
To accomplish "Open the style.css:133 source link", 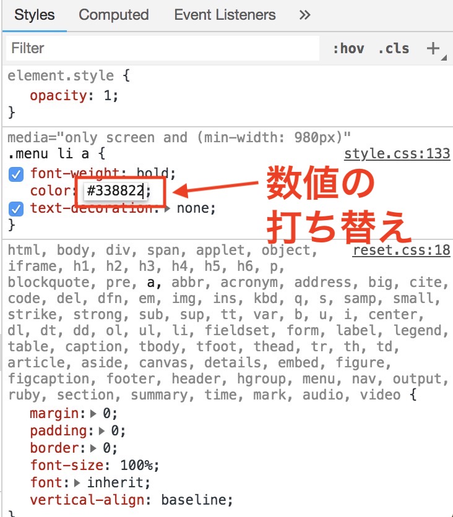I will 397,154.
